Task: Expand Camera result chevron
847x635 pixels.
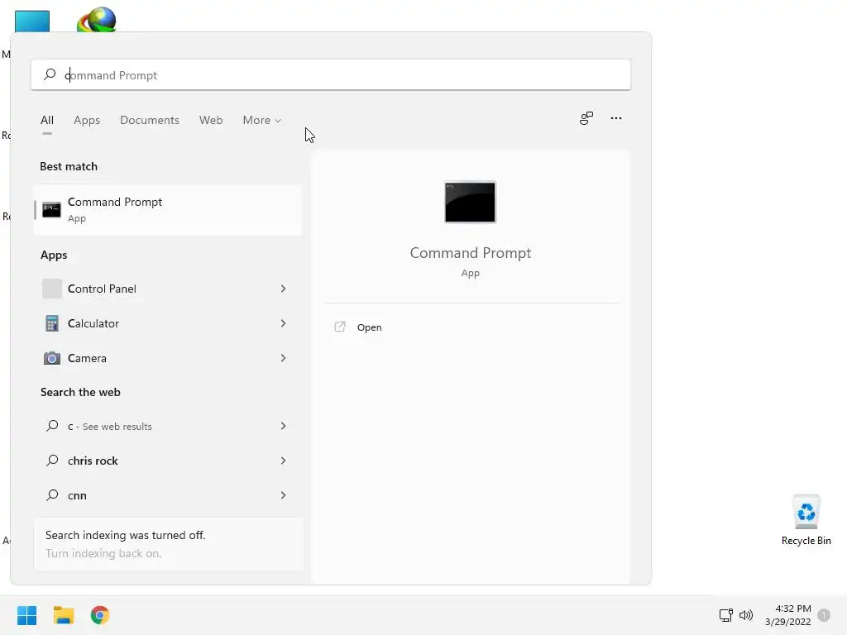Action: pyautogui.click(x=283, y=357)
